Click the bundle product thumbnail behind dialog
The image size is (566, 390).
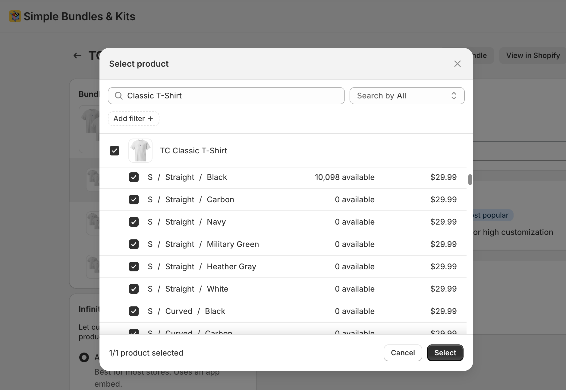point(90,129)
